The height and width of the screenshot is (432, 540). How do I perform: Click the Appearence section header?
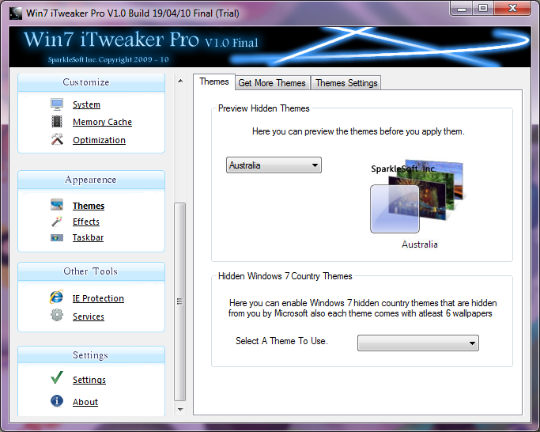(x=91, y=180)
